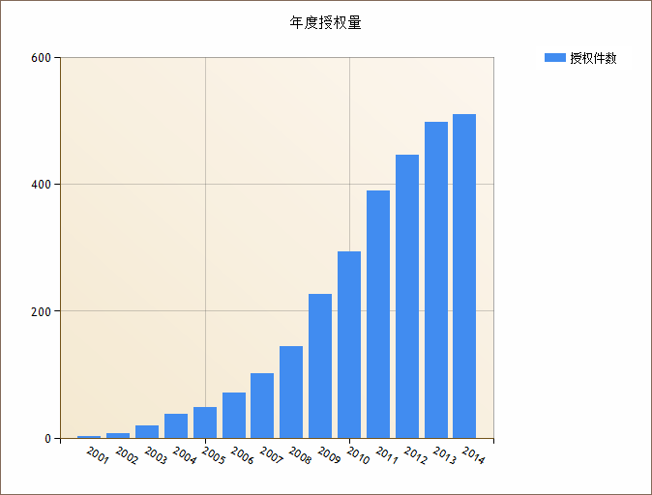Select the 2005 bar
This screenshot has height=495, width=652.
pos(205,422)
